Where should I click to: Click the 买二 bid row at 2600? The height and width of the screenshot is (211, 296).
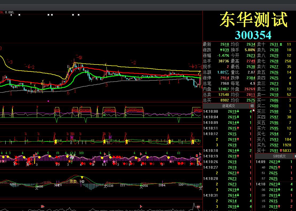pyautogui.click(x=275, y=106)
